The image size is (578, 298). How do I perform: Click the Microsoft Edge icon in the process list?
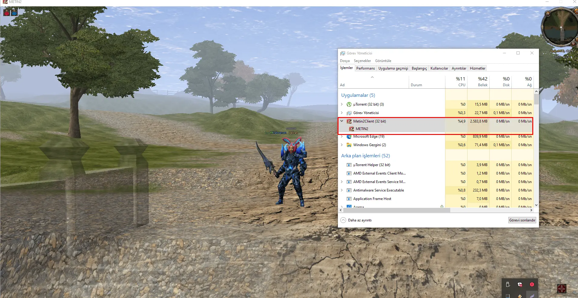(x=349, y=136)
